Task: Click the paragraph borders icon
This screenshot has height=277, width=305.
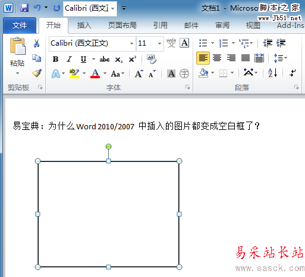Action: pos(223,74)
